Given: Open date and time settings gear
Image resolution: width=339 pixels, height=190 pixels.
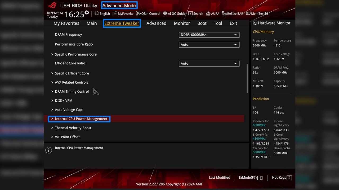Looking at the screenshot, I should point(87,13).
